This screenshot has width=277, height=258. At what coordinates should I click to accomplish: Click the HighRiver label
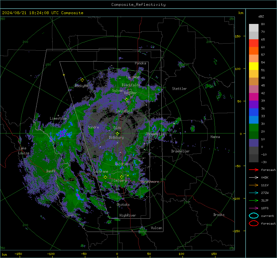(128, 215)
